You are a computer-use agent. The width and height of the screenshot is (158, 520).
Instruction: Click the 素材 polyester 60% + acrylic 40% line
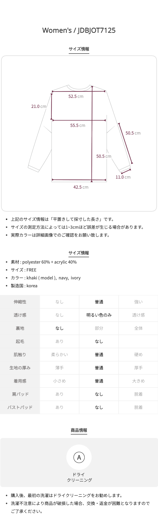pos(44,262)
